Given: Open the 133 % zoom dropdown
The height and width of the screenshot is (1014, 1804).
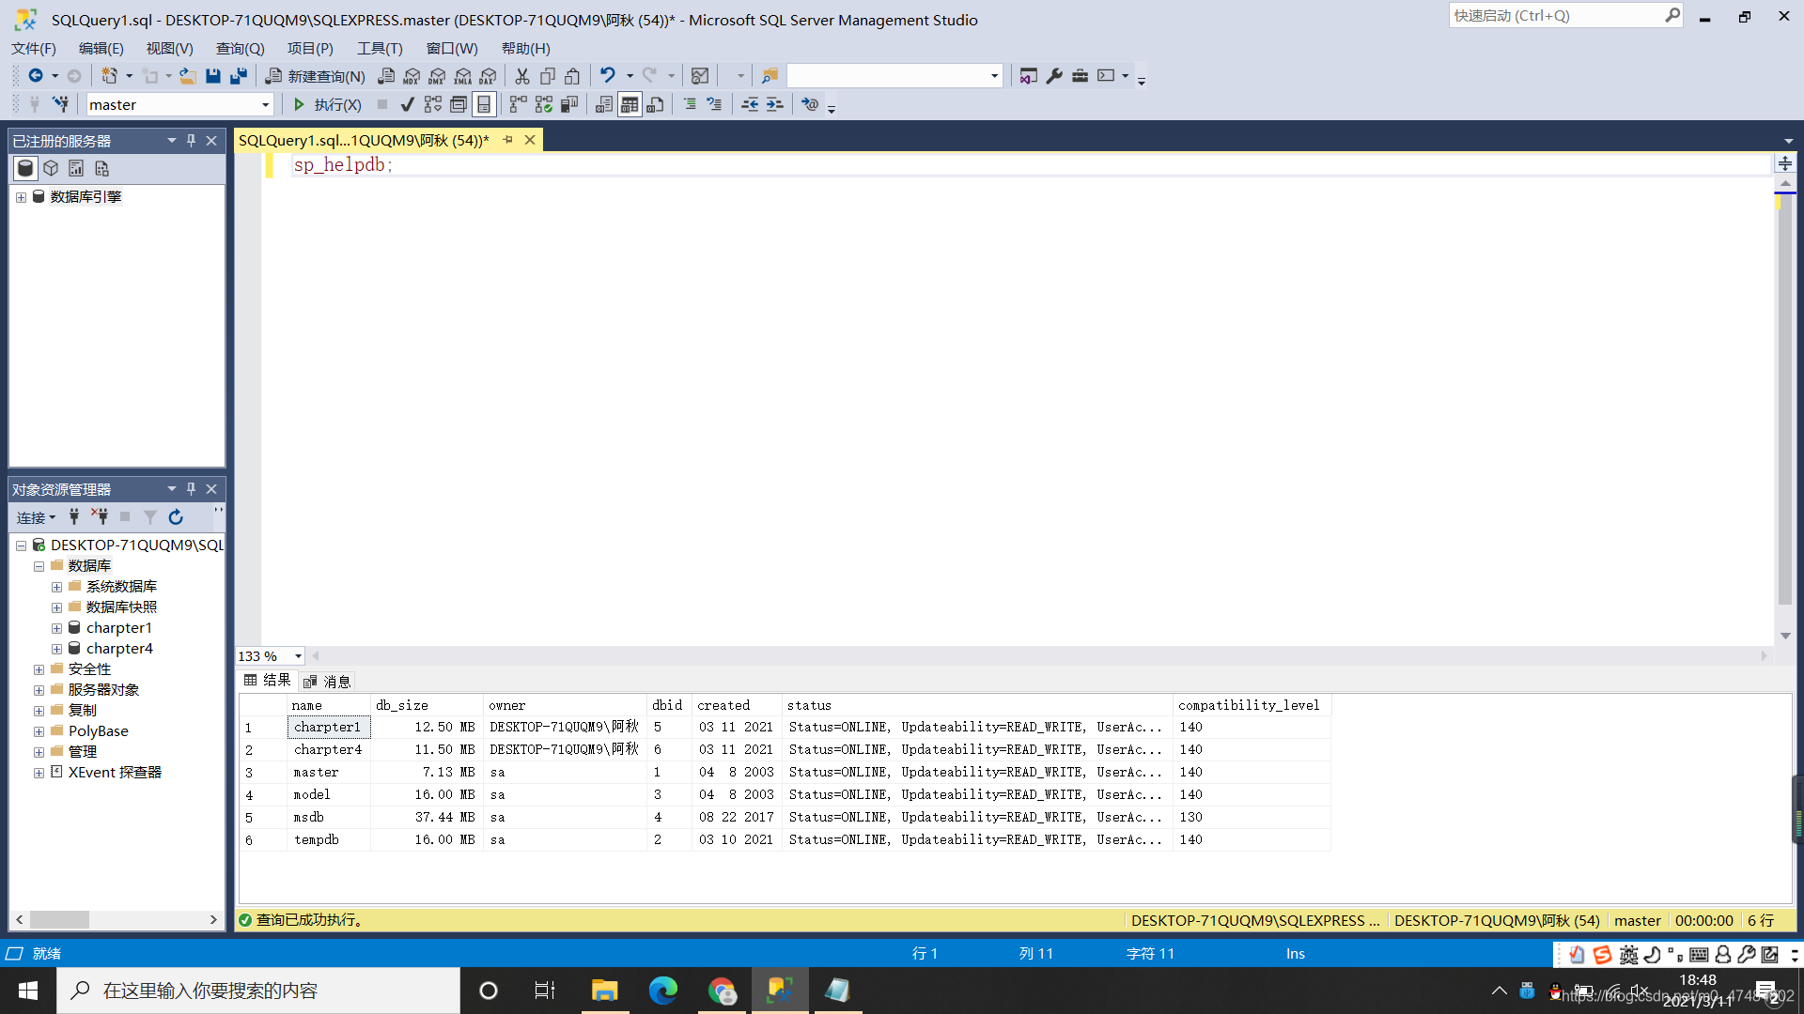Looking at the screenshot, I should coord(298,656).
